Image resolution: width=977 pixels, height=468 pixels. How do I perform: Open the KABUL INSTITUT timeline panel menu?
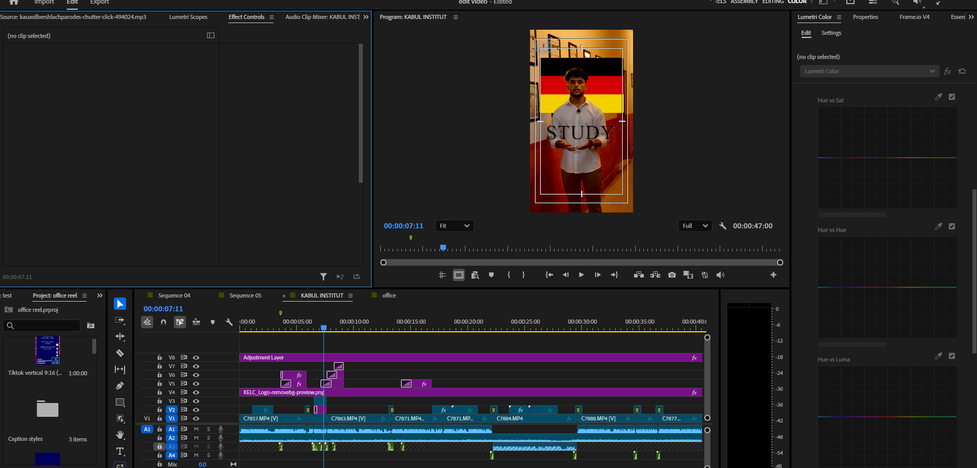(x=351, y=295)
